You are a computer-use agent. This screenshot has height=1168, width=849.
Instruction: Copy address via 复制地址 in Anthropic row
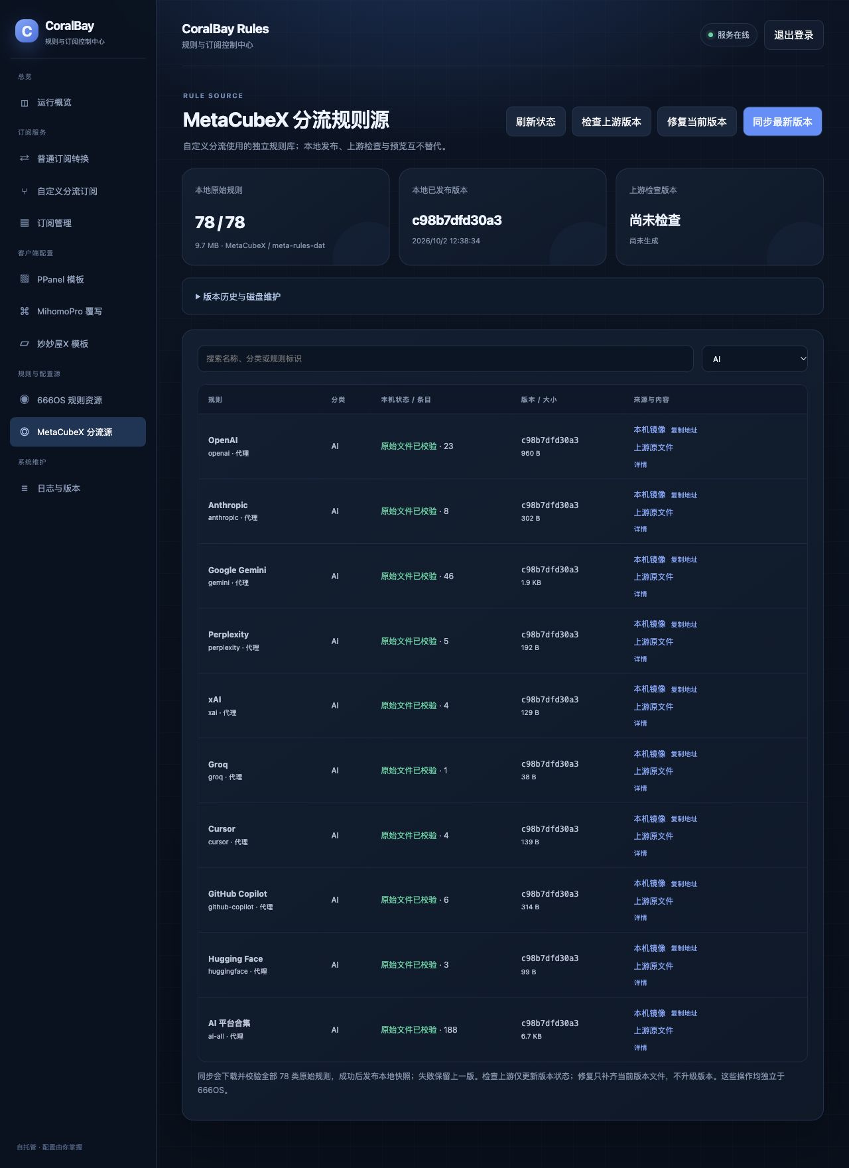point(684,495)
